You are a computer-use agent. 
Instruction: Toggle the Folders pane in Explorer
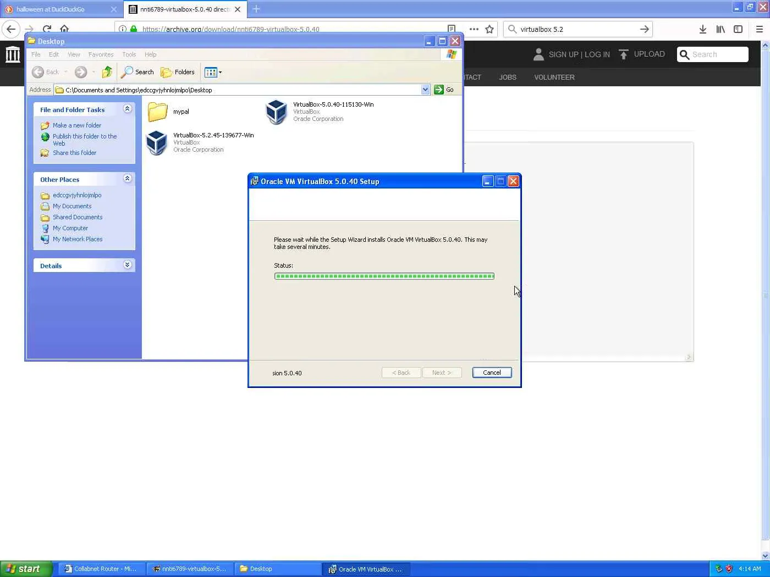click(x=178, y=72)
